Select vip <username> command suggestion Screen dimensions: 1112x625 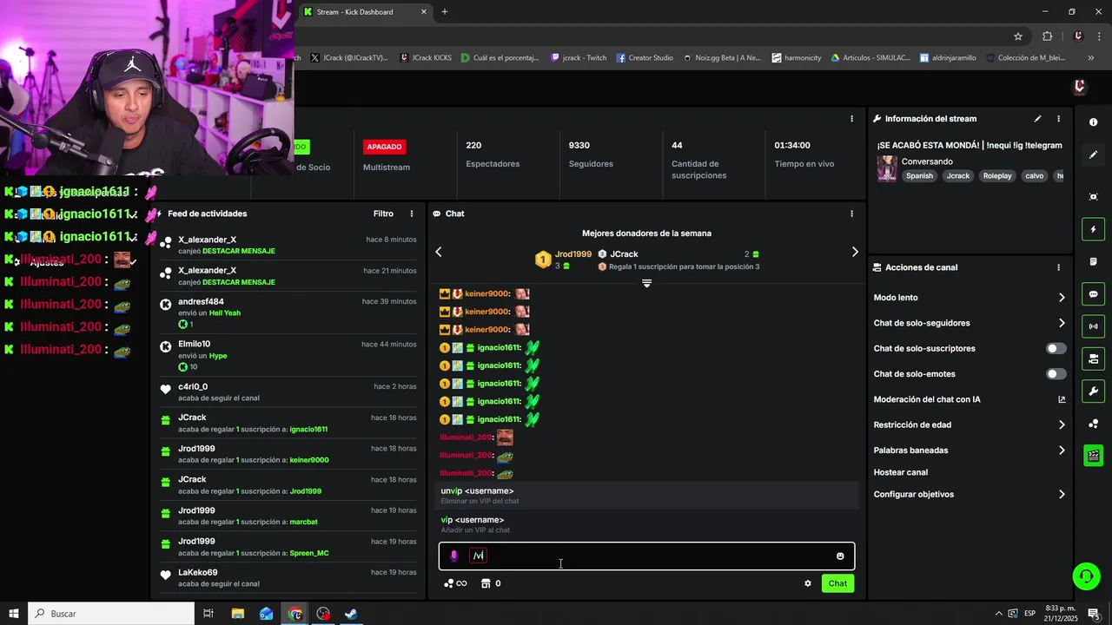647,524
